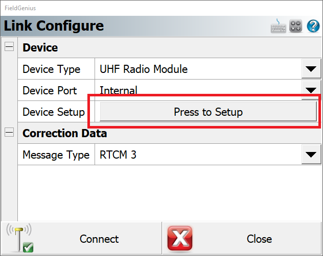Click the Device Setup row label
This screenshot has width=323, height=256.
54,112
